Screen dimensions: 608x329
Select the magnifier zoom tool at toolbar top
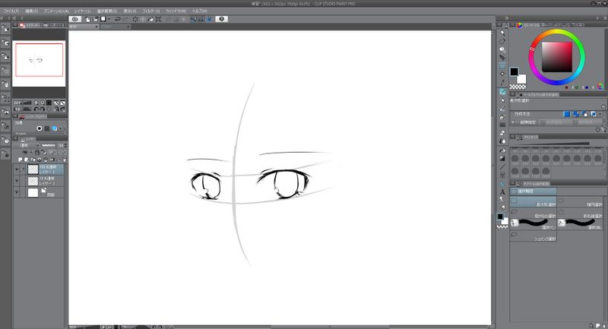(502, 33)
